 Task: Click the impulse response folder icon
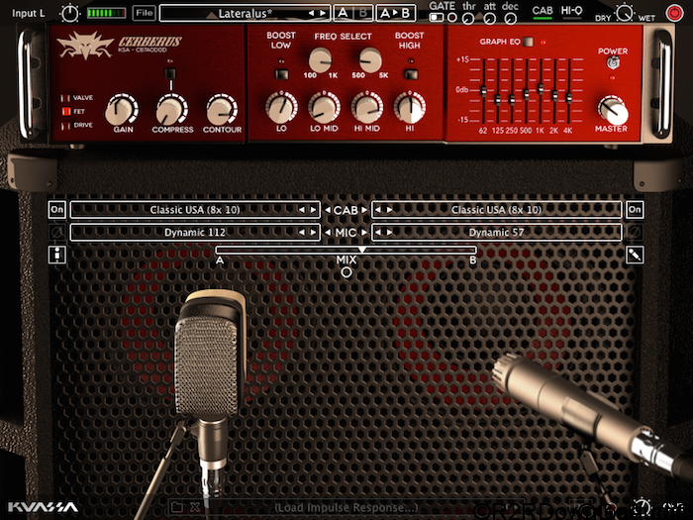pos(177,507)
